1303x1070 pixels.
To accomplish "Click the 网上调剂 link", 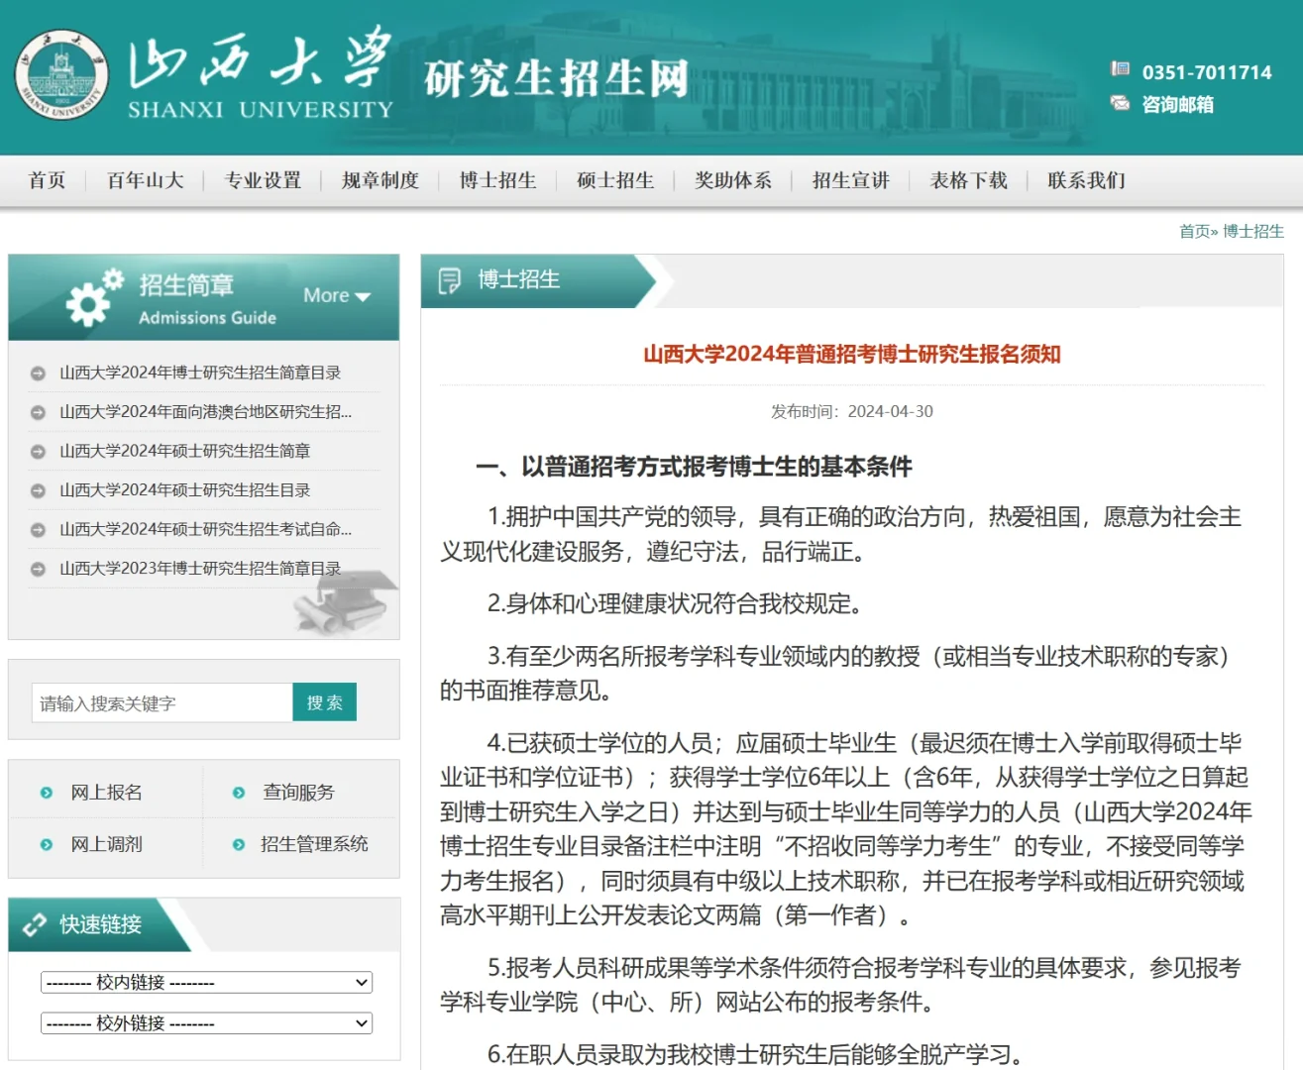I will pyautogui.click(x=106, y=844).
